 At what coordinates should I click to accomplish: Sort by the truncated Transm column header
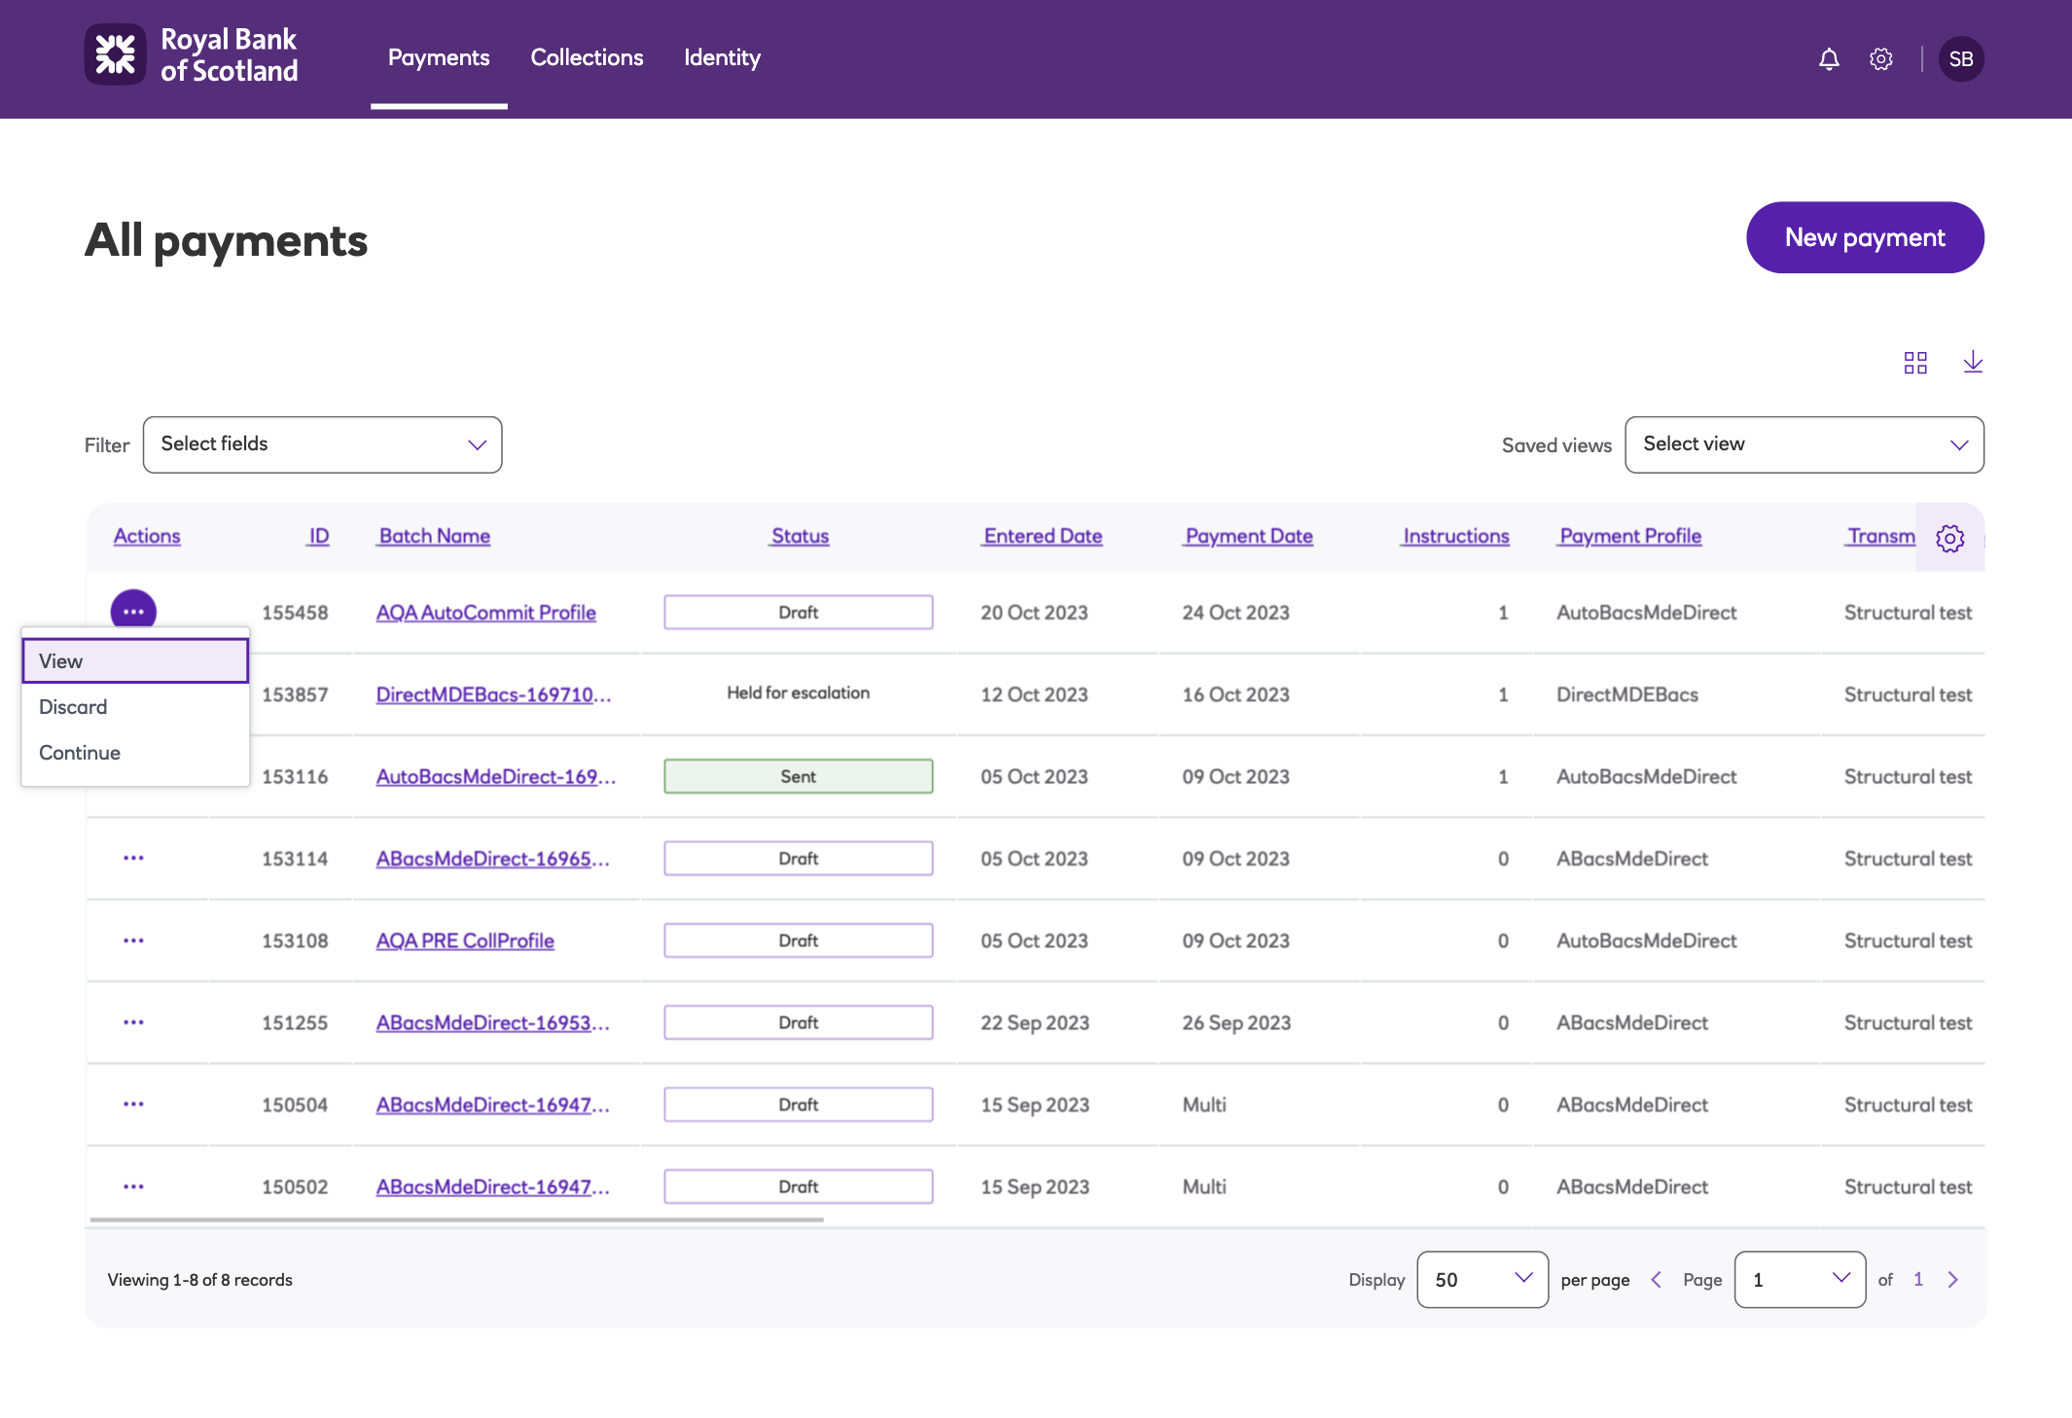(1880, 536)
